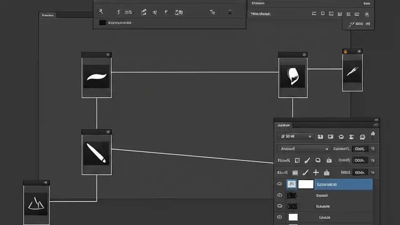Expand the dropdown next to the 99 field
The height and width of the screenshot is (225, 400).
[x=309, y=136]
